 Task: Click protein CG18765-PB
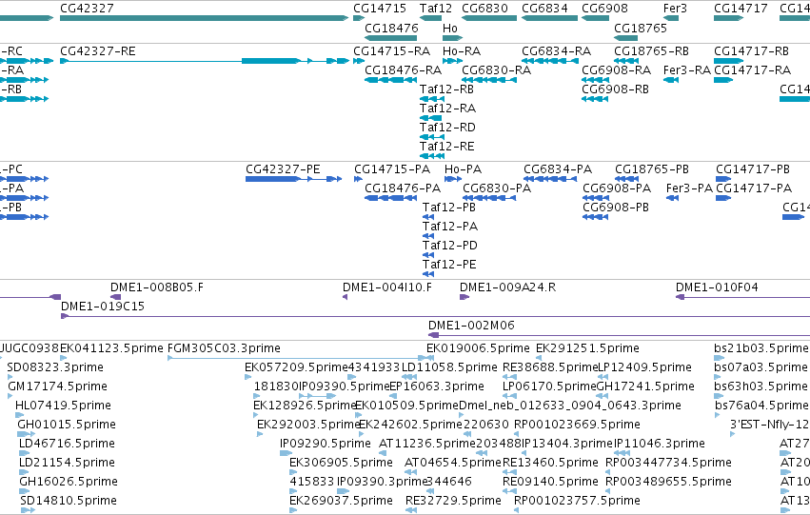(x=652, y=169)
